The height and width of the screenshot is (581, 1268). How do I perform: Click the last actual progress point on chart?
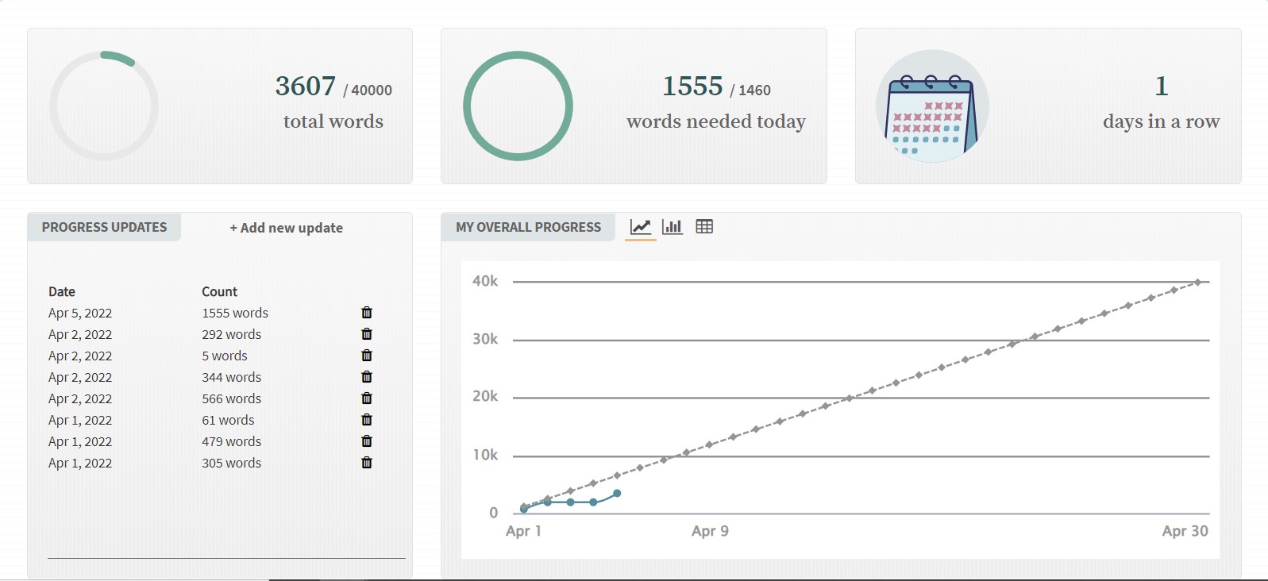[x=617, y=494]
